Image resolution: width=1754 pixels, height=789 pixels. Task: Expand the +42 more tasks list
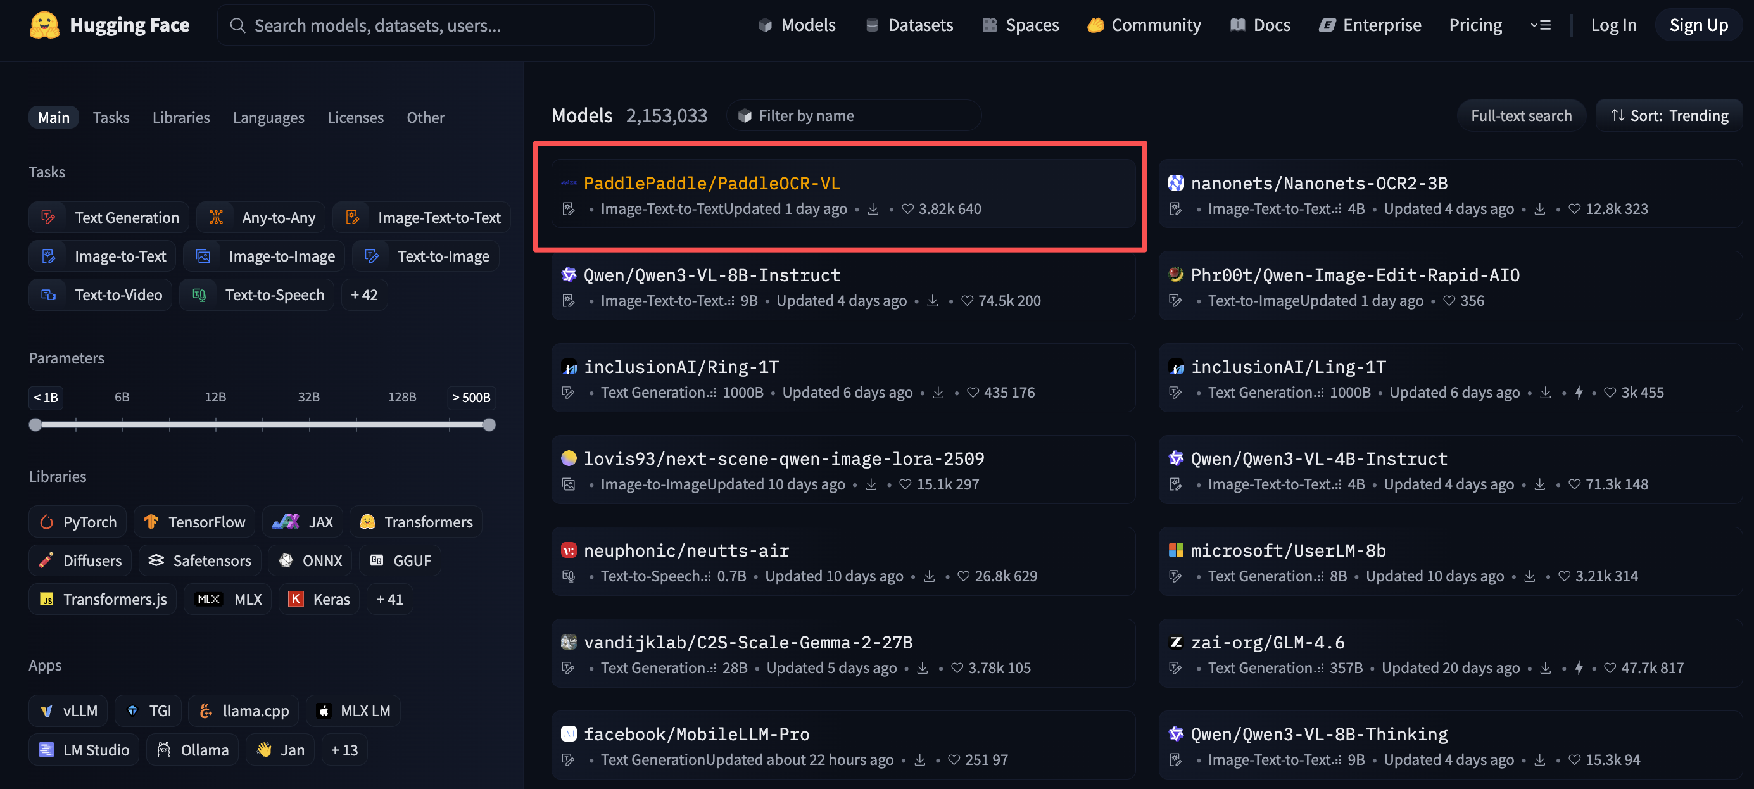tap(364, 295)
